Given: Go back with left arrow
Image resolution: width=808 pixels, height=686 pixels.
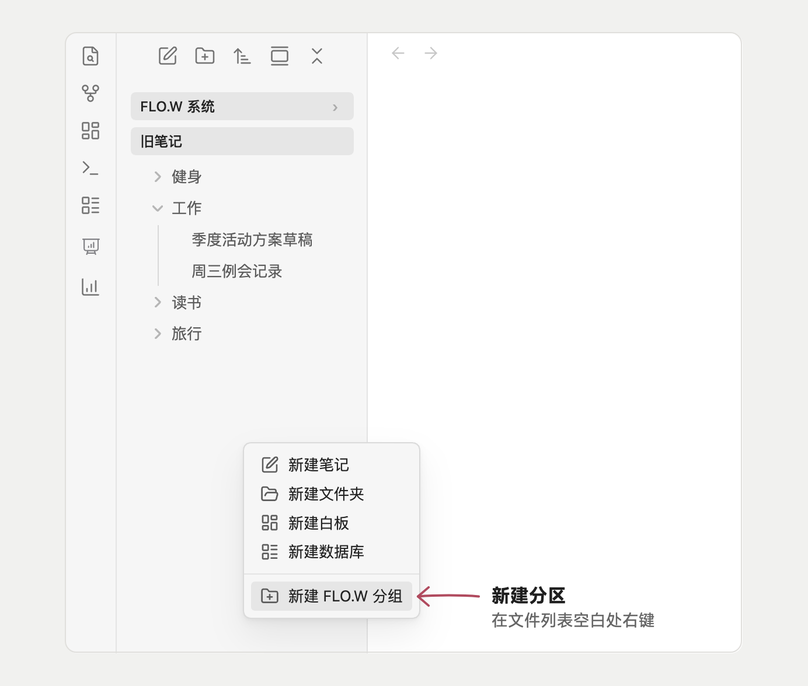Looking at the screenshot, I should (x=398, y=53).
